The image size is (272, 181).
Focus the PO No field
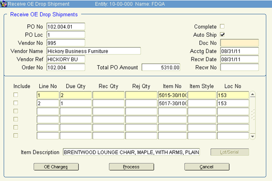66,27
